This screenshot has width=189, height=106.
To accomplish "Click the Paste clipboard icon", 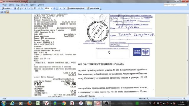I will [x=32, y=9].
